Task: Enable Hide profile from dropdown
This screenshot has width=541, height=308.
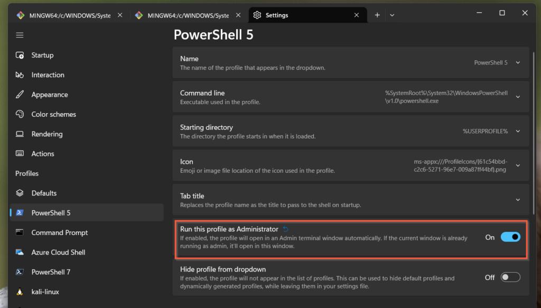Action: (510, 277)
